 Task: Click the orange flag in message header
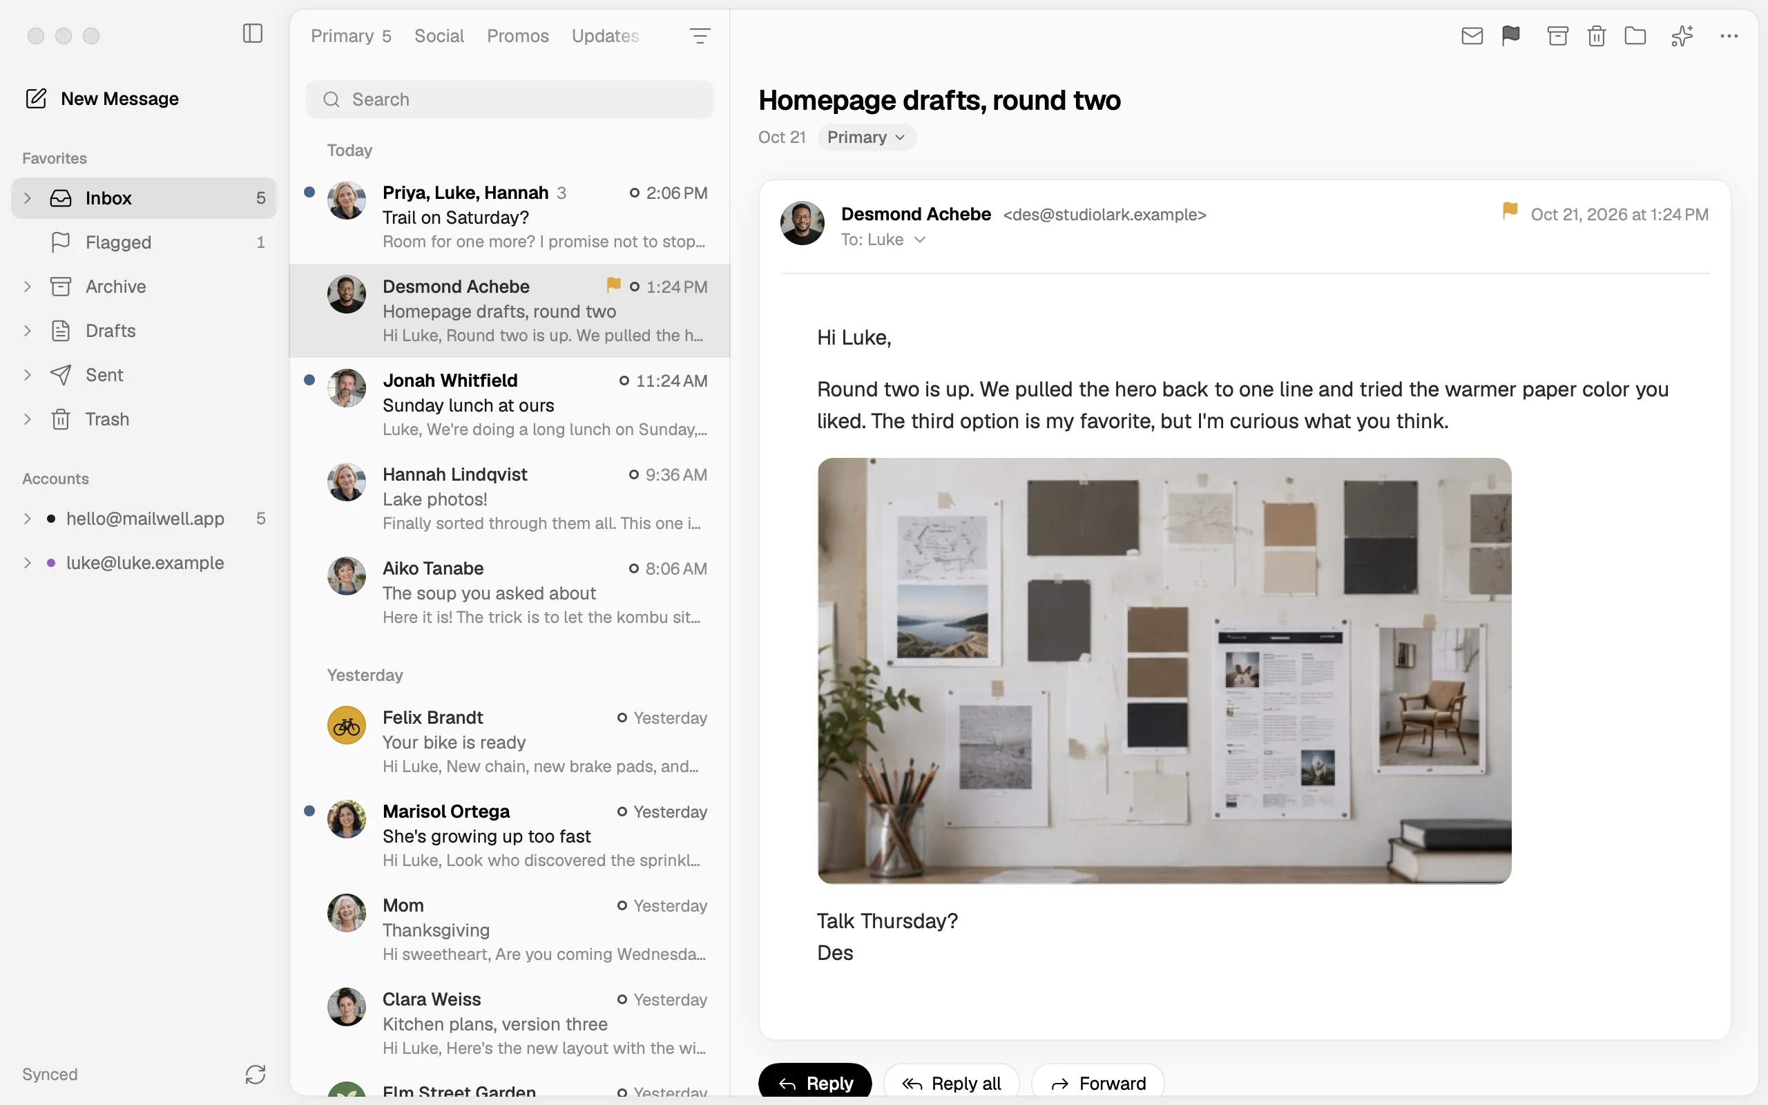tap(1510, 211)
